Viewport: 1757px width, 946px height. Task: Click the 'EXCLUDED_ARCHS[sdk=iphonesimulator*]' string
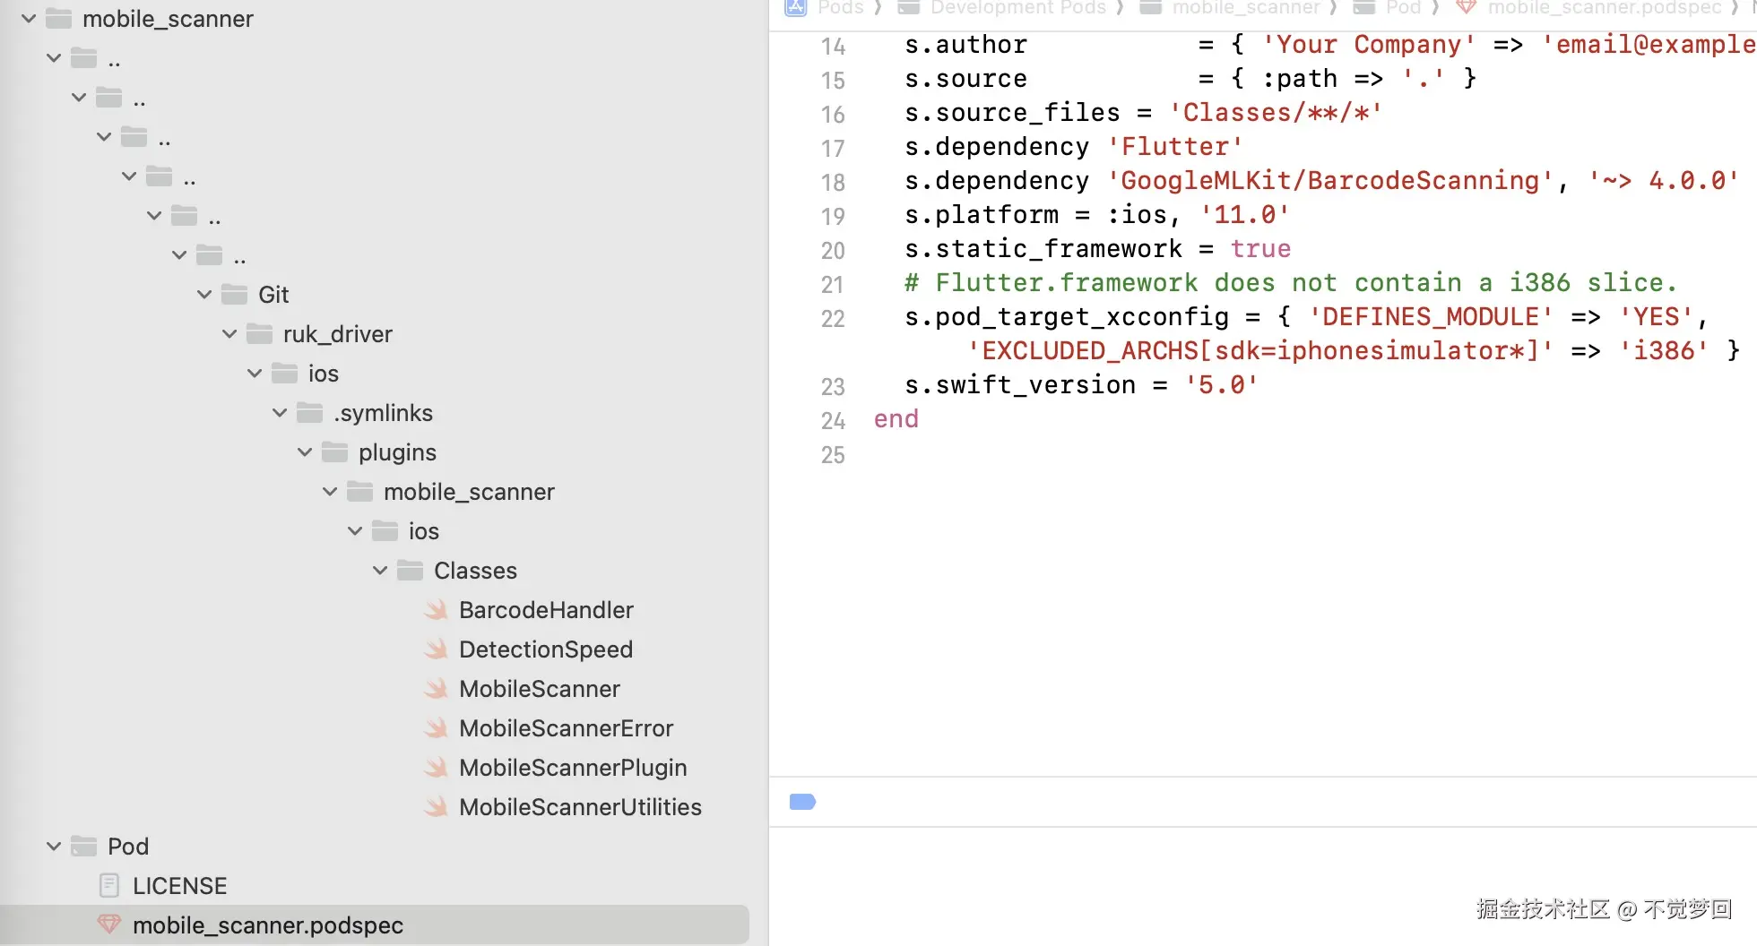(x=1260, y=351)
